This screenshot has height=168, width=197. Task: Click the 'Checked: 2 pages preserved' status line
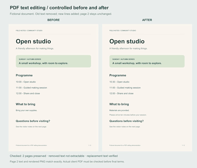pyautogui.click(x=64, y=156)
